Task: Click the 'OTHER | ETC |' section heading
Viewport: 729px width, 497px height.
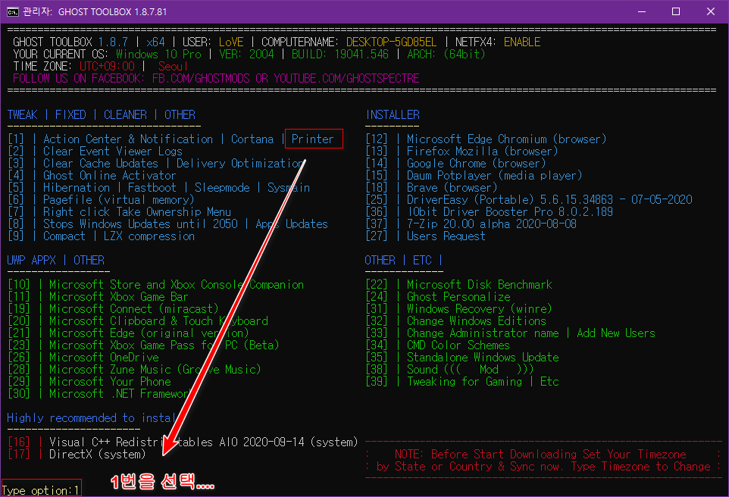Action: click(x=403, y=261)
